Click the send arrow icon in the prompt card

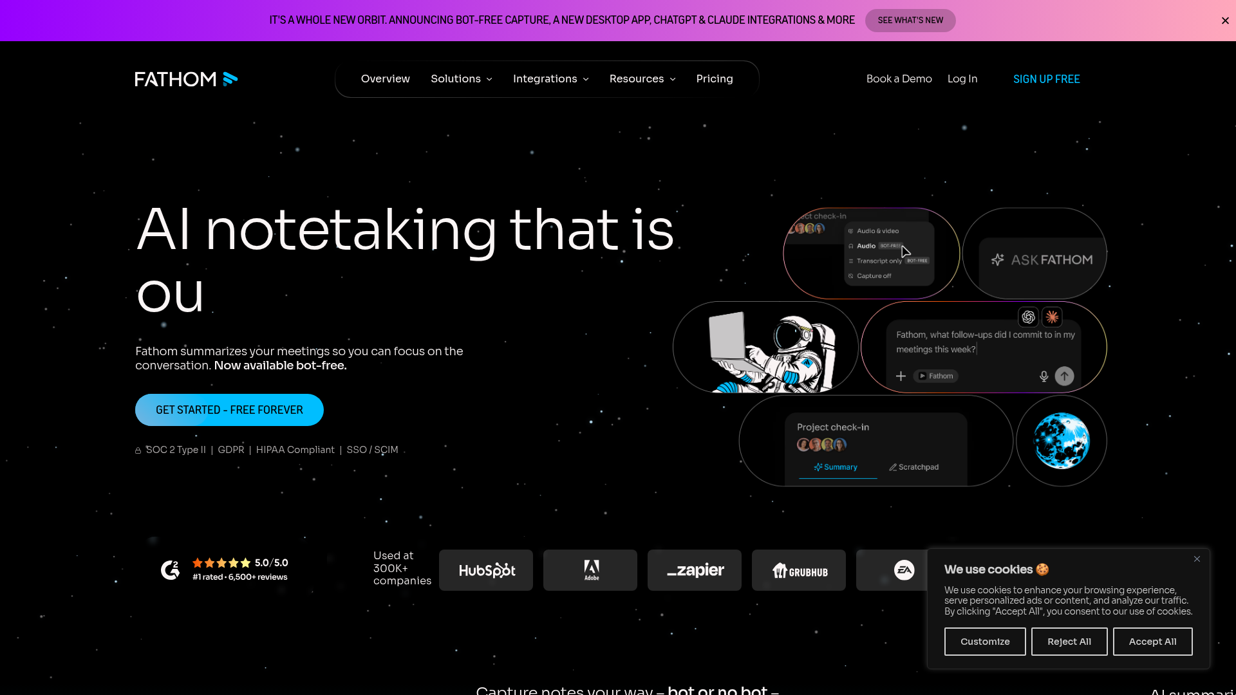[1065, 376]
